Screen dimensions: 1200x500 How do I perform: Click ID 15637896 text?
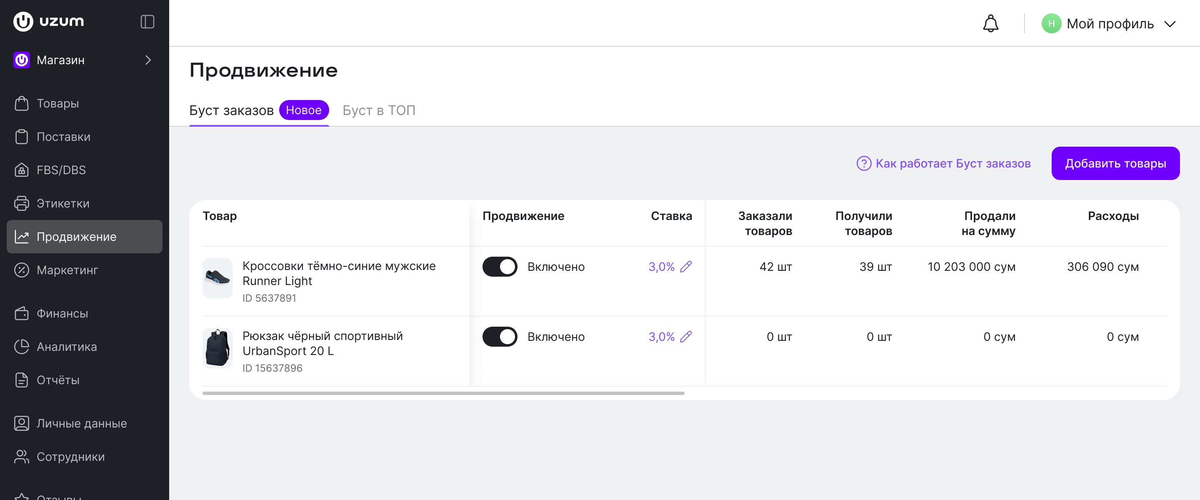(x=272, y=368)
